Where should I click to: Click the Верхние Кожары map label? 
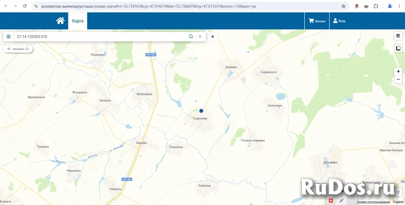(391, 150)
